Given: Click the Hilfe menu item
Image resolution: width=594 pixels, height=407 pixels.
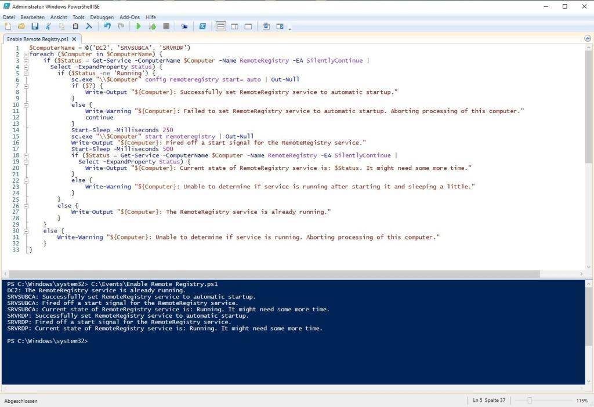Looking at the screenshot, I should pyautogui.click(x=150, y=17).
